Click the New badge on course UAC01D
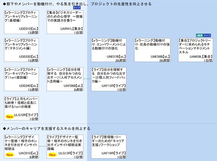 (x=9, y=155)
